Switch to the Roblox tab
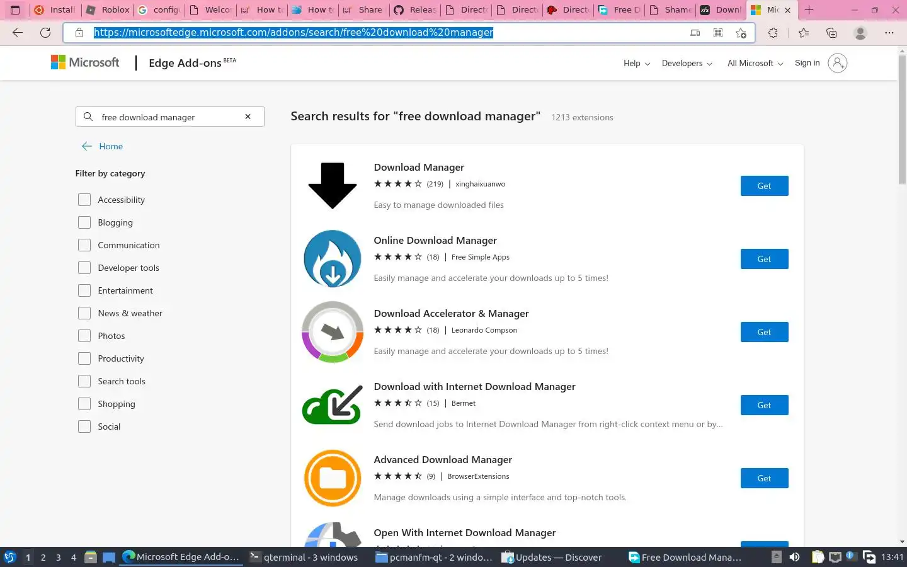The width and height of the screenshot is (907, 567). point(108,10)
